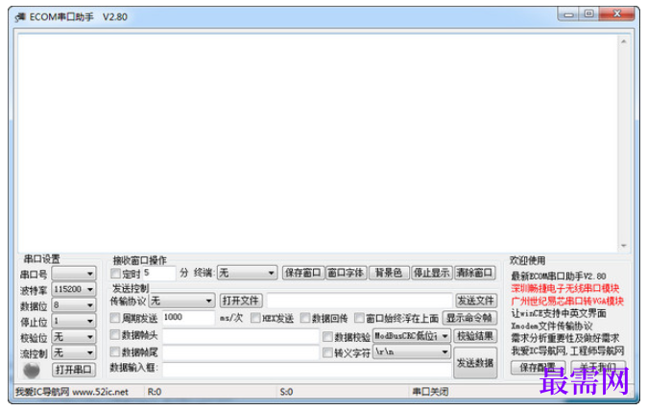Click www.52ic.net in the status bar

tap(100, 392)
